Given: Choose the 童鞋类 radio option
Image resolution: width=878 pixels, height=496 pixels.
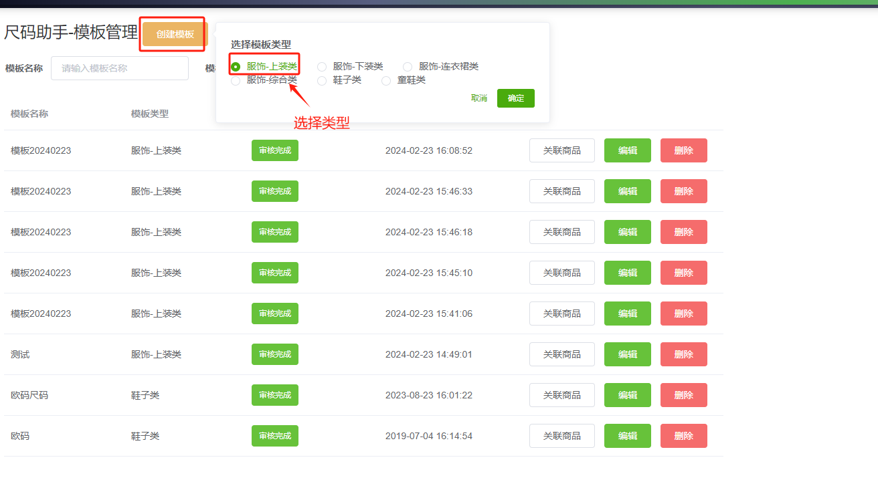Looking at the screenshot, I should click(x=386, y=81).
